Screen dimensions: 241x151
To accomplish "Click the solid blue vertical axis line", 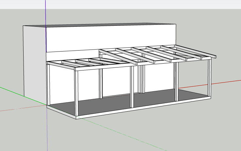I will pyautogui.click(x=46, y=26).
